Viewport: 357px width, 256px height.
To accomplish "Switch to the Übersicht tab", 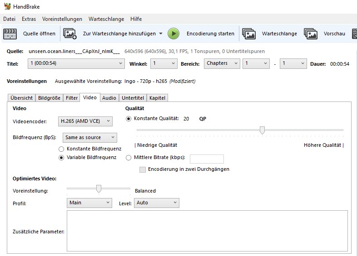I will (22, 98).
